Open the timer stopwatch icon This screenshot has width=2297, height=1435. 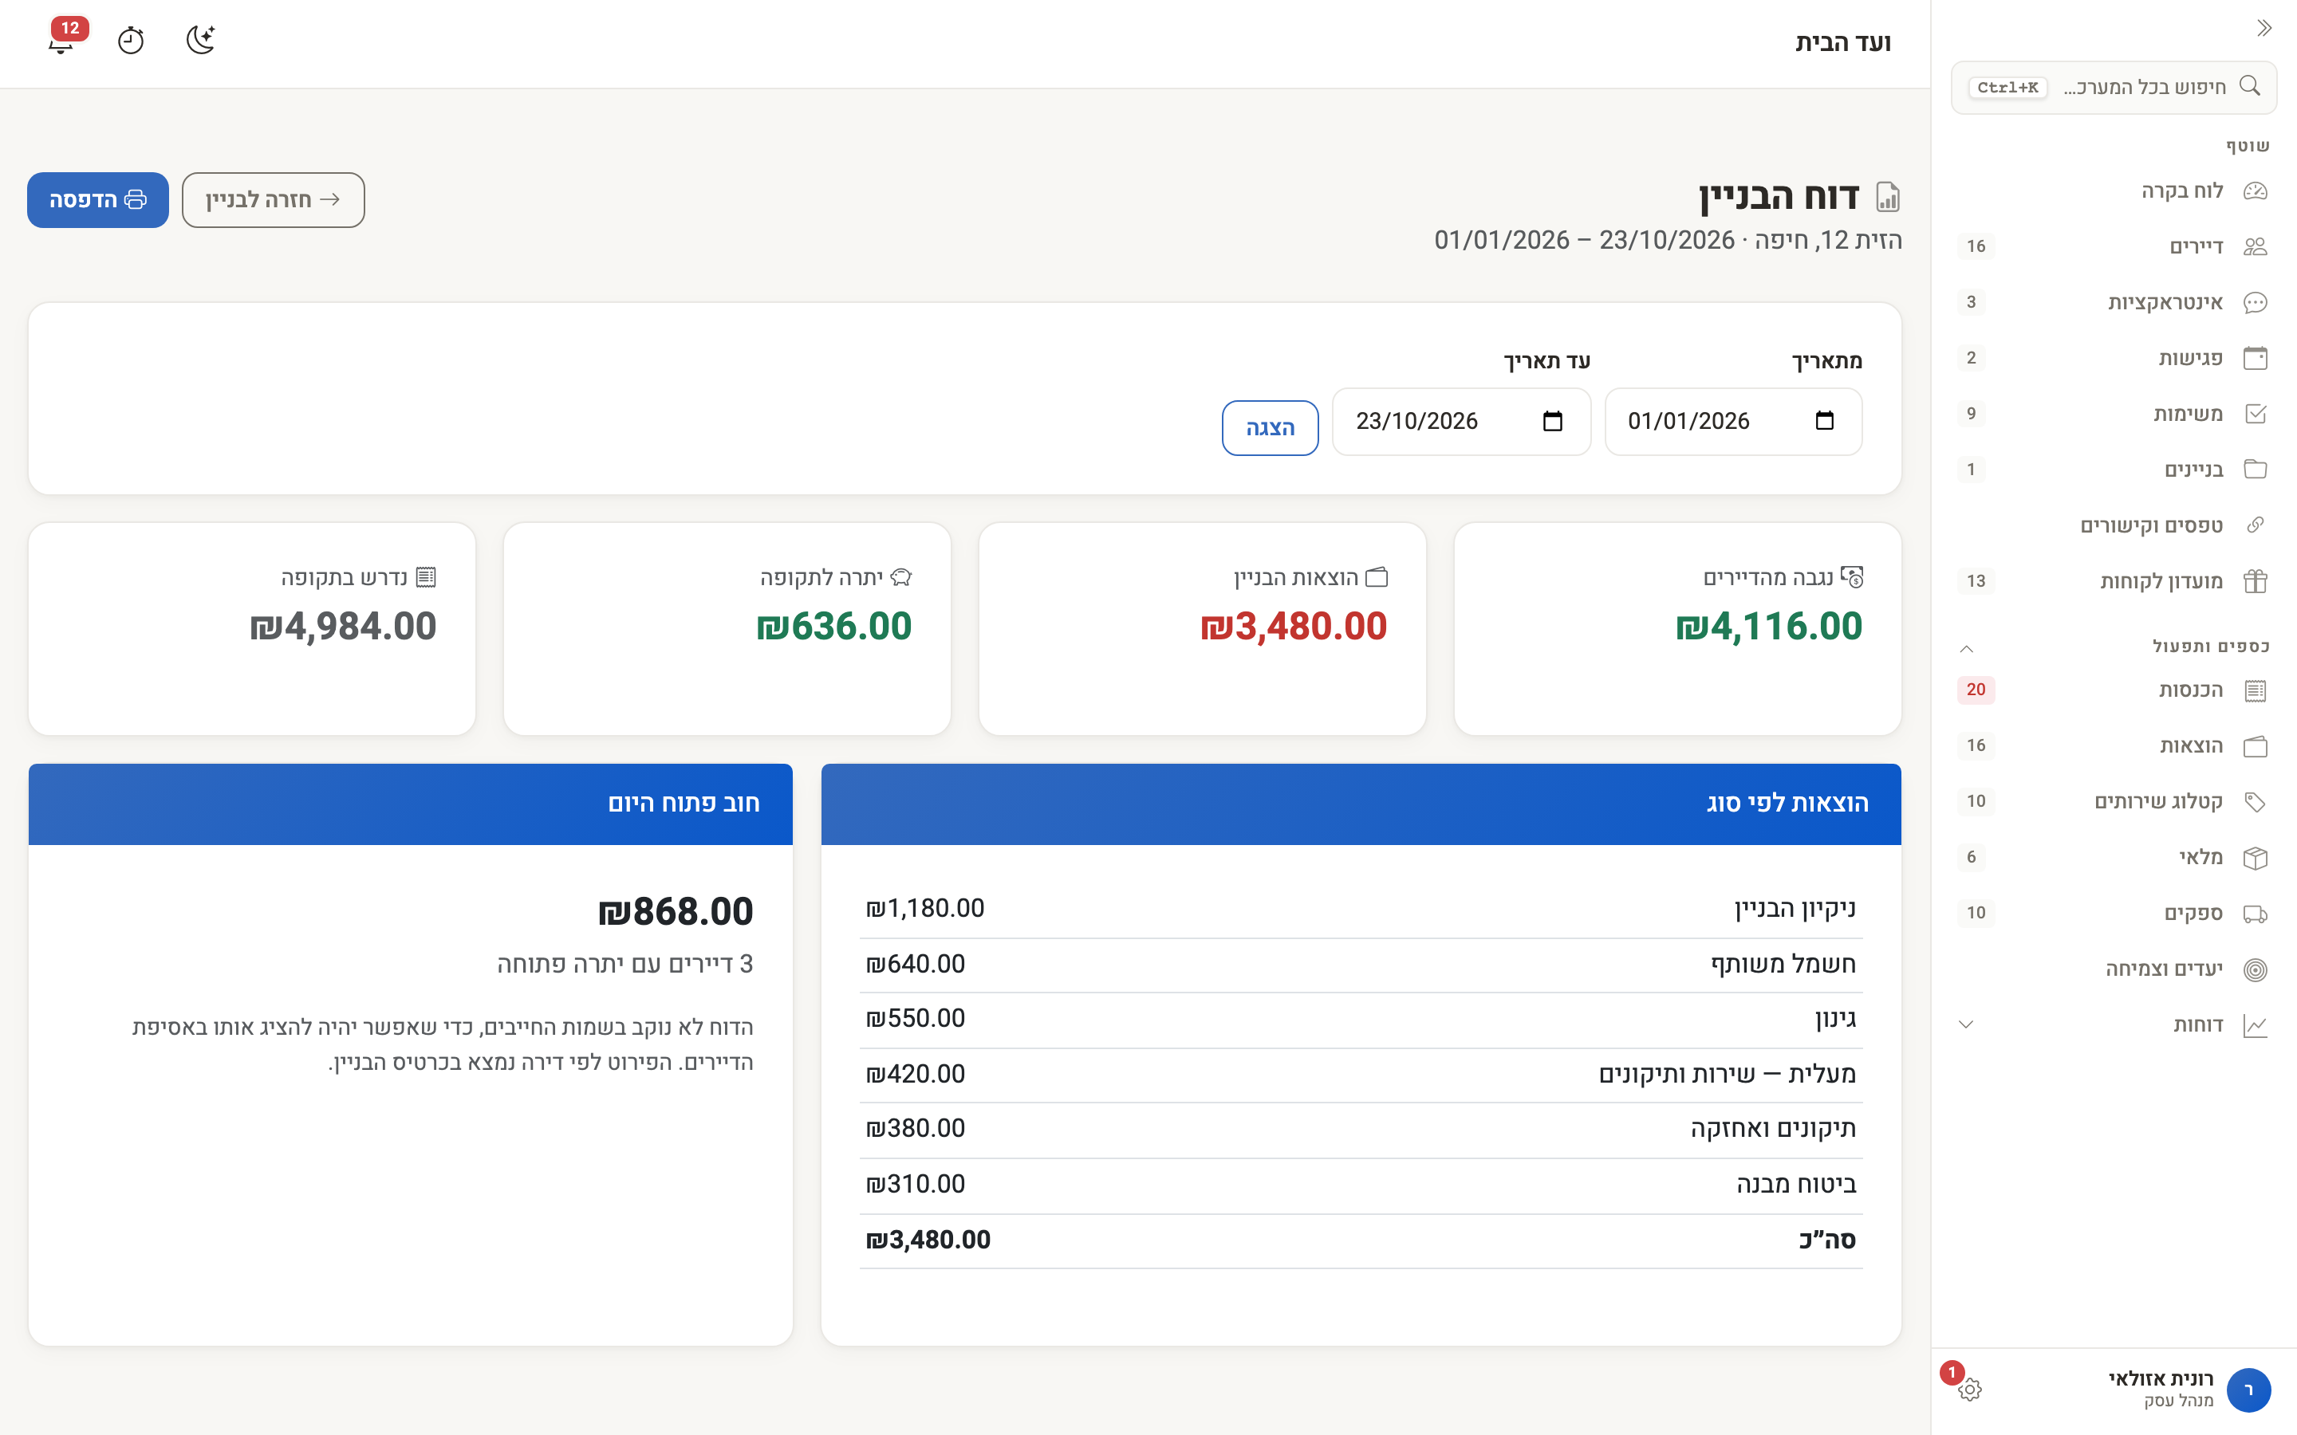[130, 40]
